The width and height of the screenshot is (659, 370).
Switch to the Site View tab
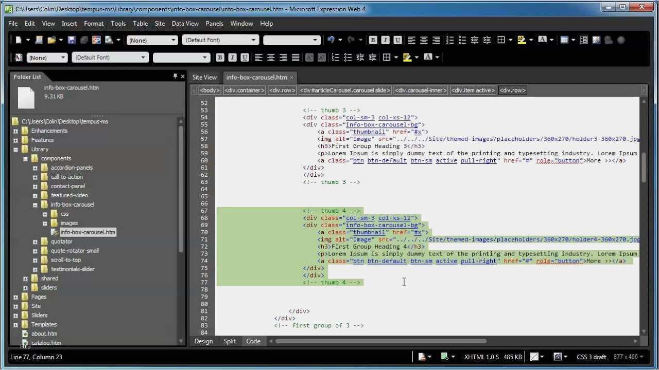click(204, 77)
